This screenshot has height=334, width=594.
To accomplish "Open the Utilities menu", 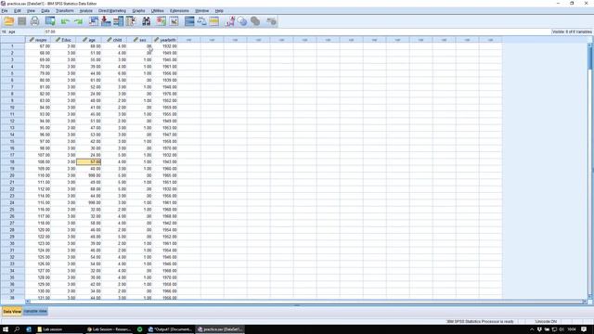I will click(158, 10).
